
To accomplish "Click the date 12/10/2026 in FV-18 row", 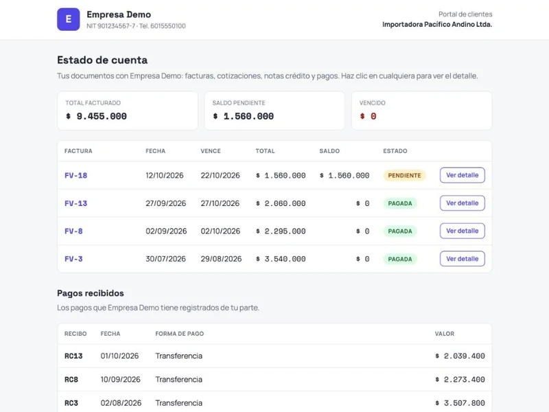I will (x=165, y=176).
